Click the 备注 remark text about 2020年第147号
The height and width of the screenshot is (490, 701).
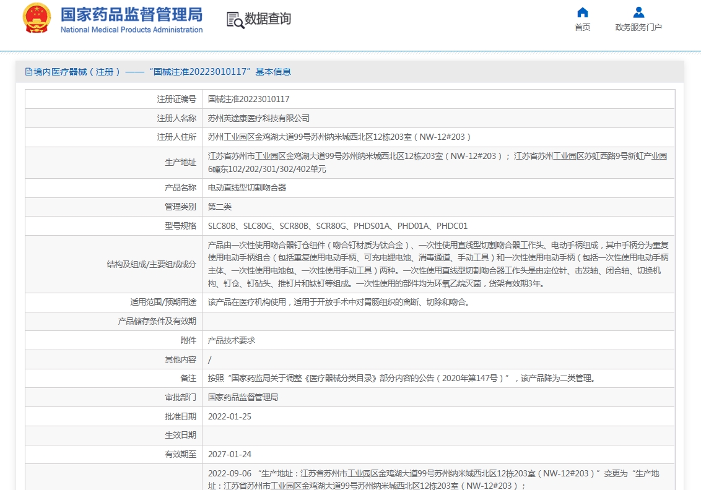point(401,379)
